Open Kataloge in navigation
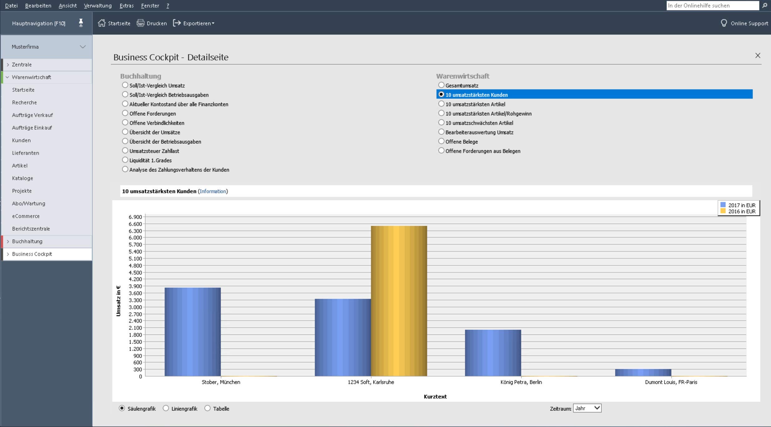 (x=22, y=178)
